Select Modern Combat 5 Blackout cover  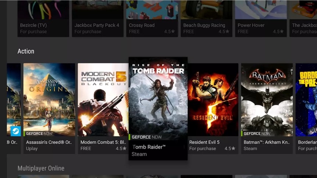pos(103,100)
